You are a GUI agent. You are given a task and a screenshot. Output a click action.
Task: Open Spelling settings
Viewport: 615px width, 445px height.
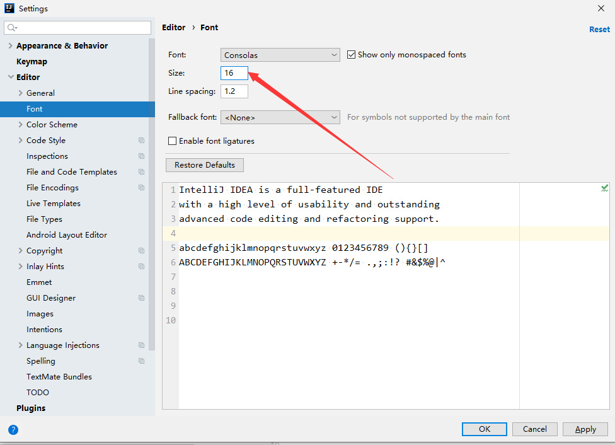[41, 361]
